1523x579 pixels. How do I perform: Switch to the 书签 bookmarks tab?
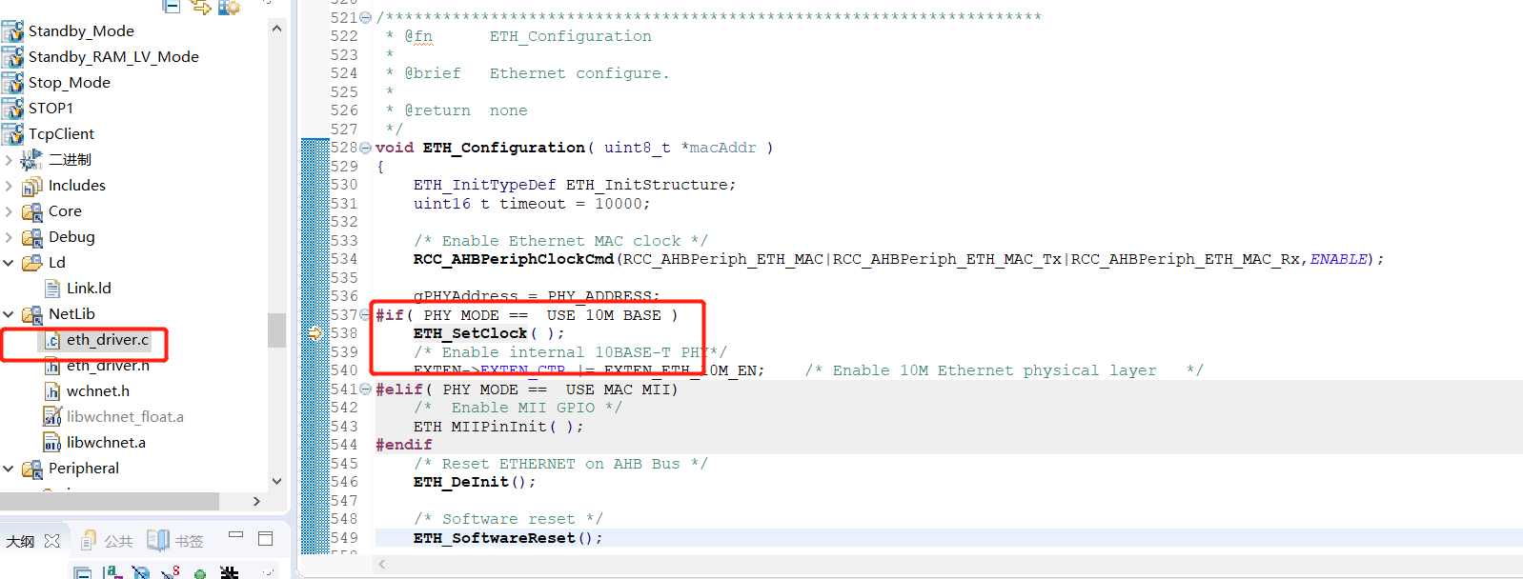pyautogui.click(x=176, y=541)
